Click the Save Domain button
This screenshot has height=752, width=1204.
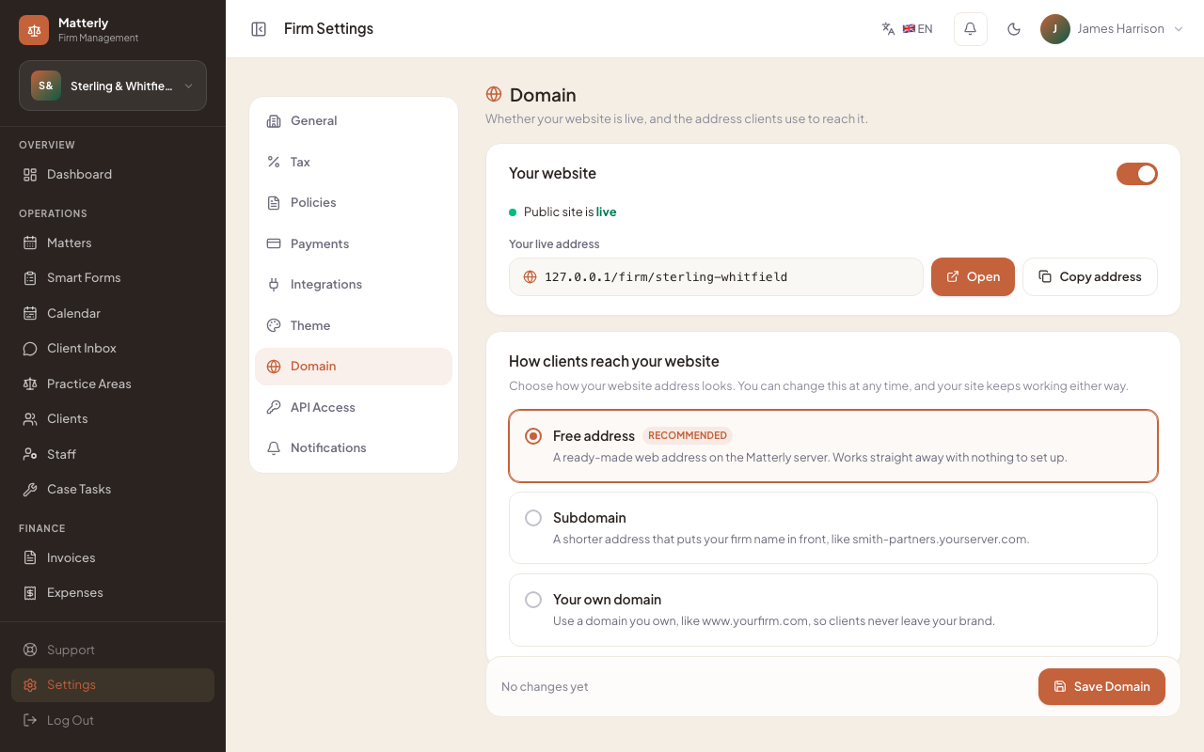1101,686
